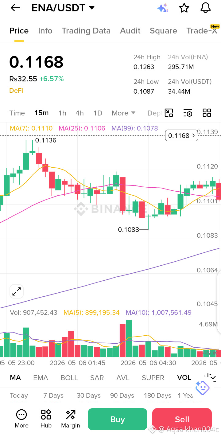Open the grid layout tools icon
This screenshot has width=221, height=437.
pos(207,113)
